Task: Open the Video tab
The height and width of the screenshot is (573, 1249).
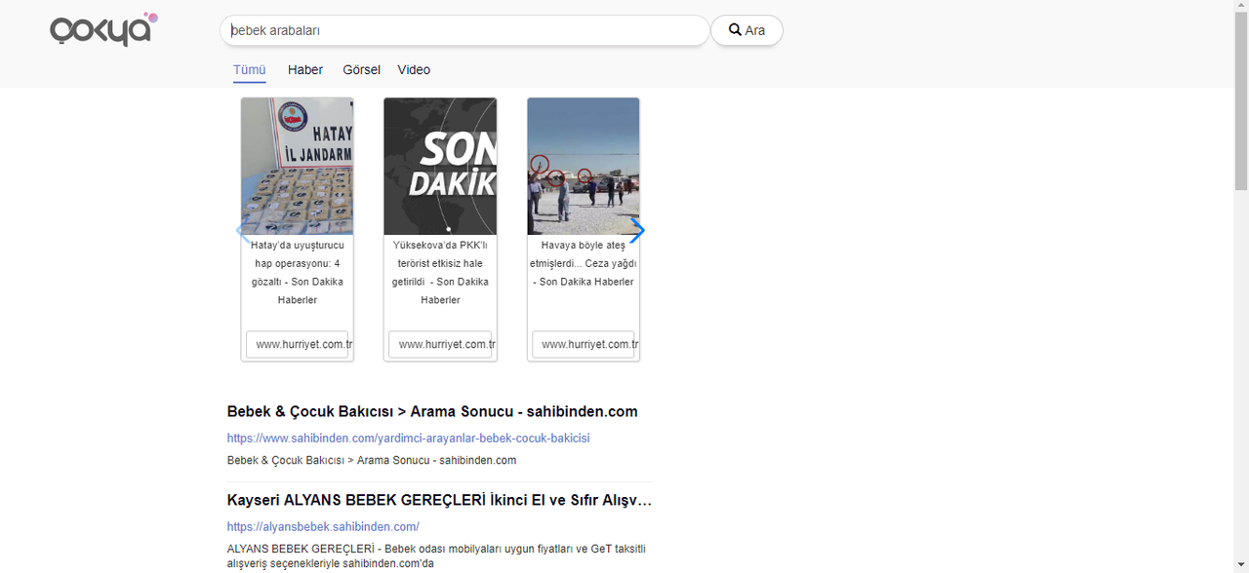Action: pos(414,70)
